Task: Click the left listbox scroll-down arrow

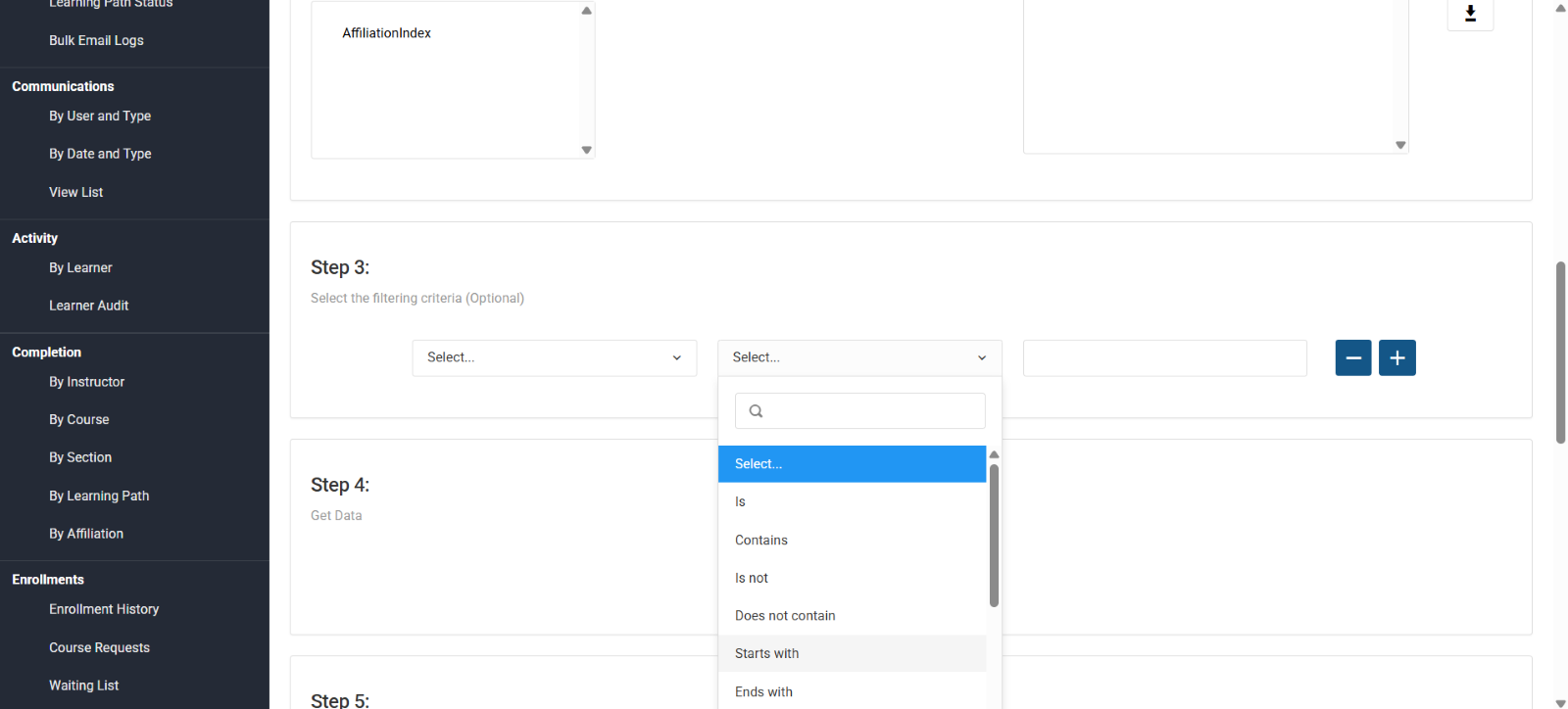Action: 586,150
